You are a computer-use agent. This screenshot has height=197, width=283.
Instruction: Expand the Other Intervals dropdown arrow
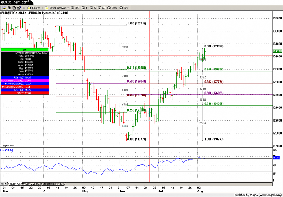(x=68, y=8)
